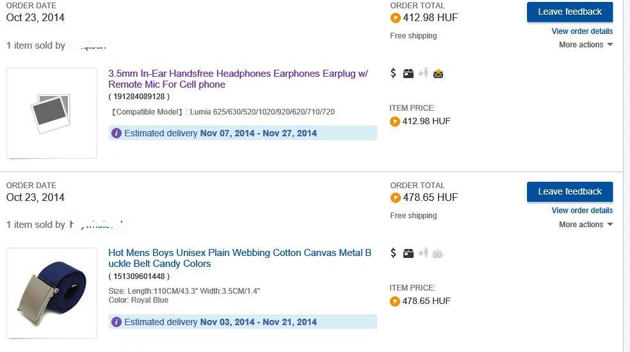Expand More actions for the canvas belt order
The width and height of the screenshot is (630, 352).
[586, 225]
